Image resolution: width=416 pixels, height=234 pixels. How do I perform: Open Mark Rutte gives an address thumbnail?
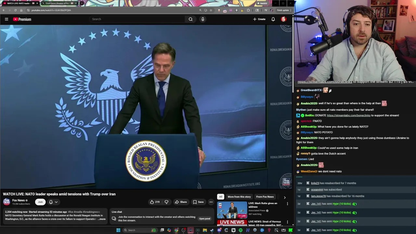pyautogui.click(x=232, y=210)
